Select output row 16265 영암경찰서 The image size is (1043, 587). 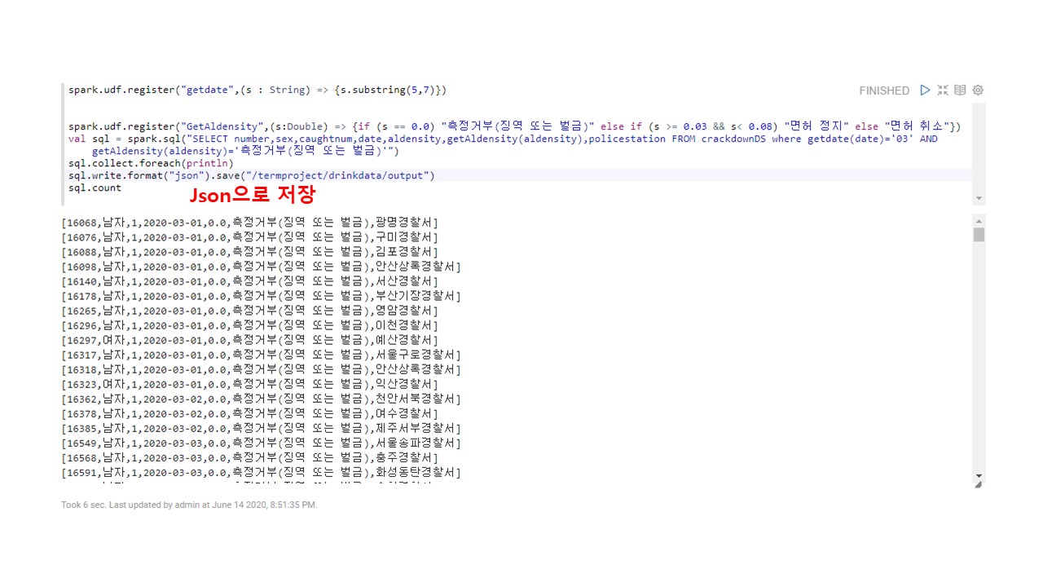tap(249, 311)
